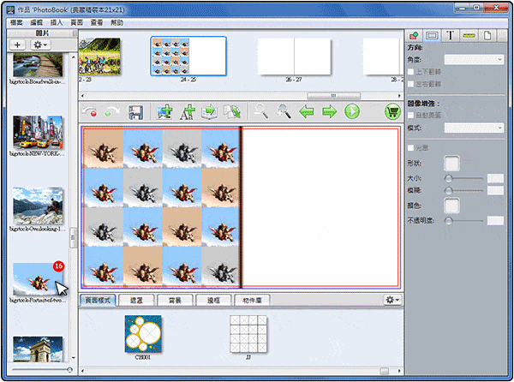Click the plus button to add pictures
The image size is (514, 382).
pyautogui.click(x=18, y=44)
